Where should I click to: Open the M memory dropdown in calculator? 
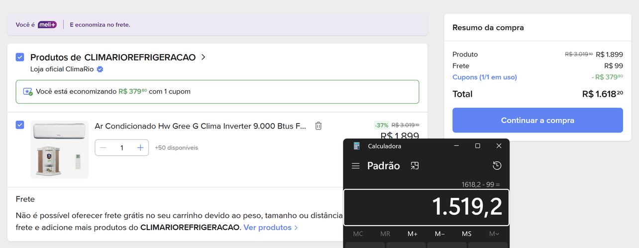pos(494,234)
